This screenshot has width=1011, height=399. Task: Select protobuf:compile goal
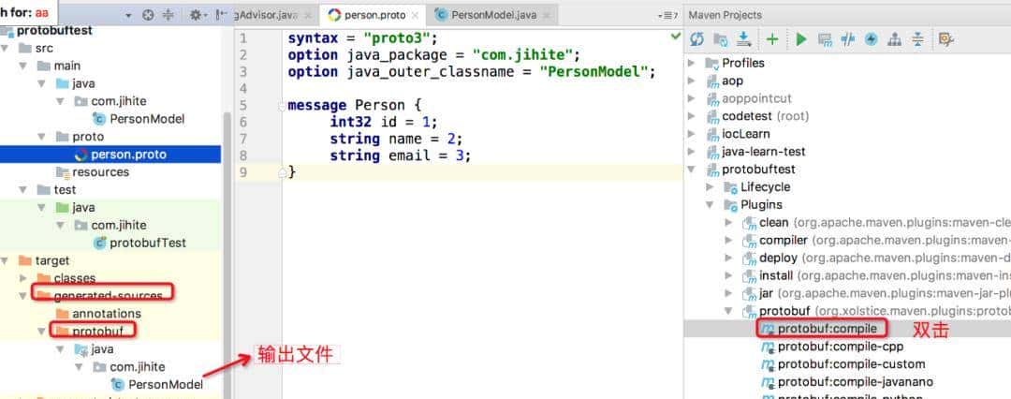[x=828, y=329]
